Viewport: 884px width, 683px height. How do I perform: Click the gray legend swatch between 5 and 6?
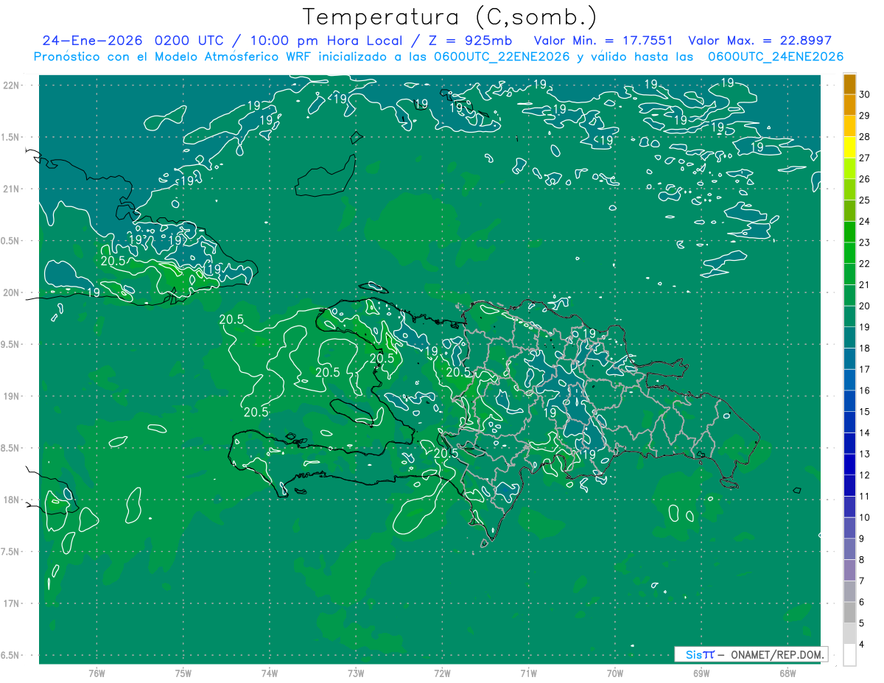[x=849, y=612]
